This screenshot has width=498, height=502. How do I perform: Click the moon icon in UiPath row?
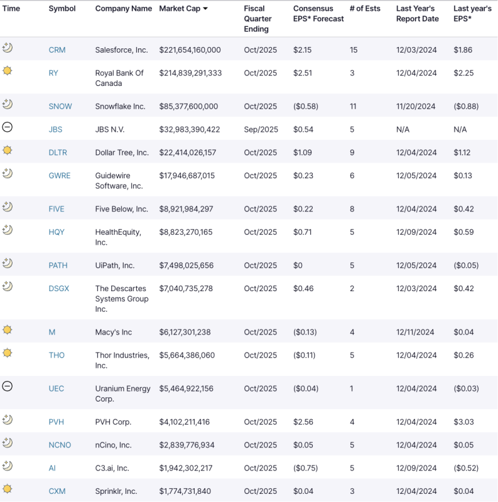click(8, 264)
